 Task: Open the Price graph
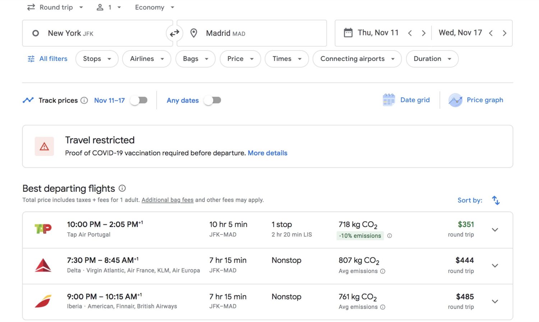pyautogui.click(x=476, y=100)
